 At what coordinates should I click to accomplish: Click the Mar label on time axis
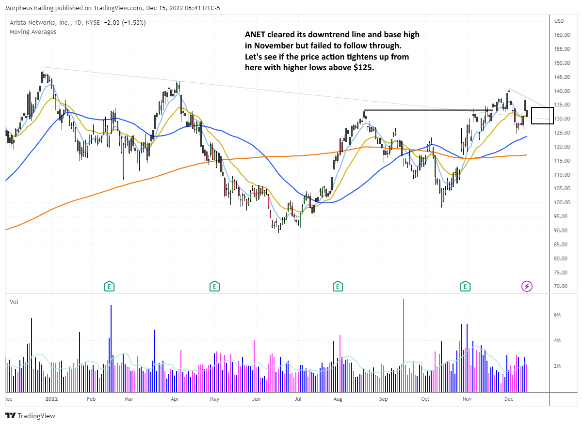129,399
